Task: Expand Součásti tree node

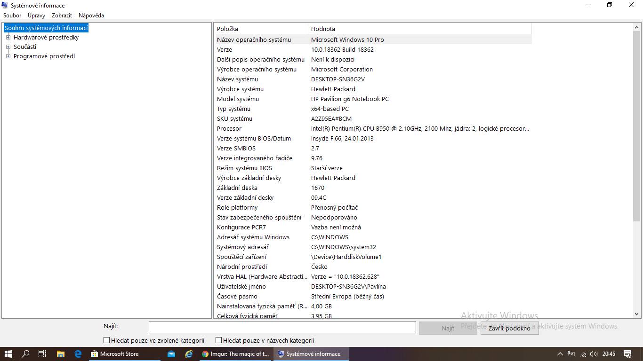Action: (8, 47)
